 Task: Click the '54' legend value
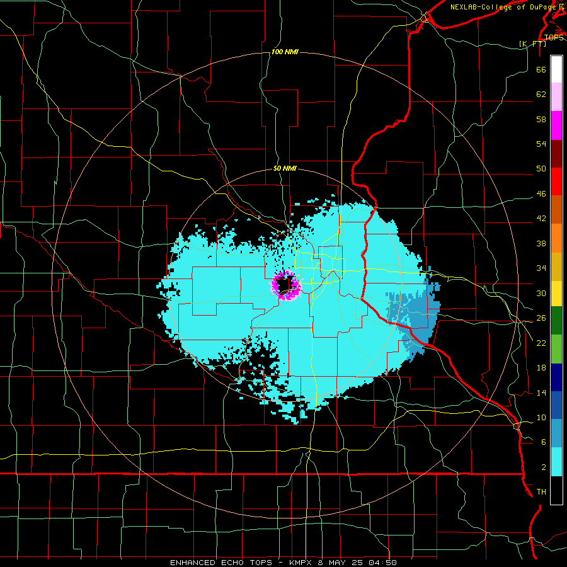click(541, 144)
